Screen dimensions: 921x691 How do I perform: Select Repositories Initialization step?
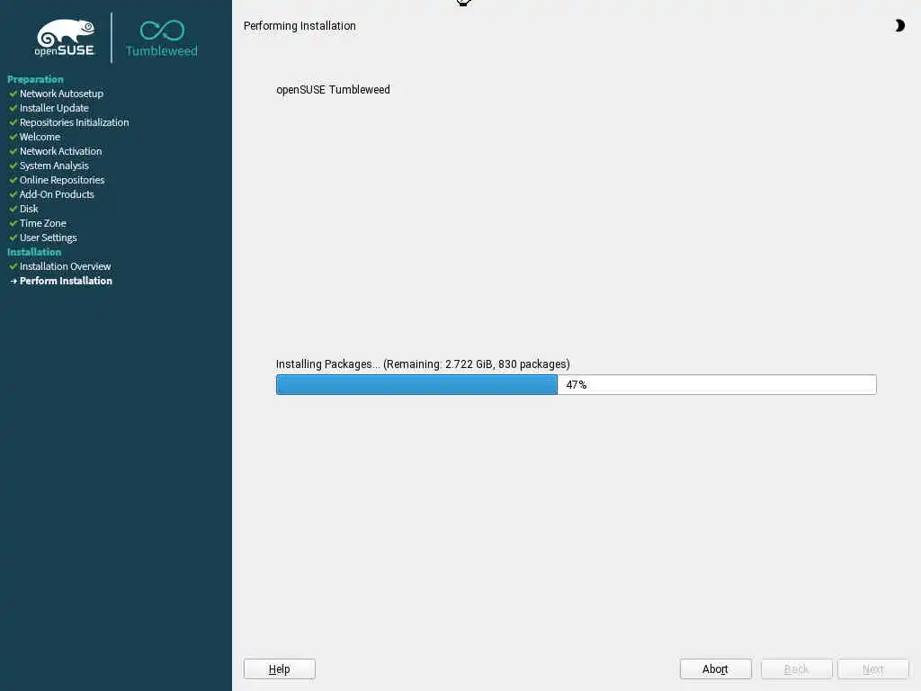coord(74,122)
